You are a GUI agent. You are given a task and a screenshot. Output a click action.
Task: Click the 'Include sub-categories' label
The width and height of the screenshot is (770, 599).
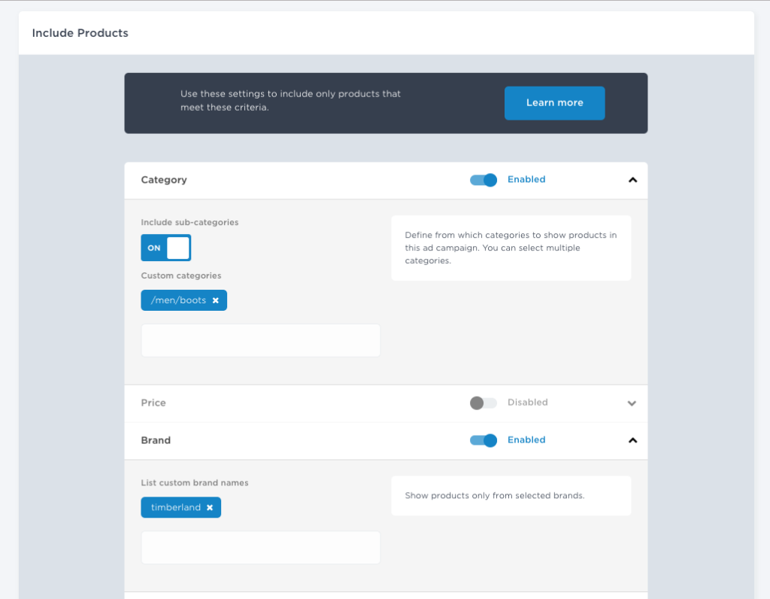point(189,222)
